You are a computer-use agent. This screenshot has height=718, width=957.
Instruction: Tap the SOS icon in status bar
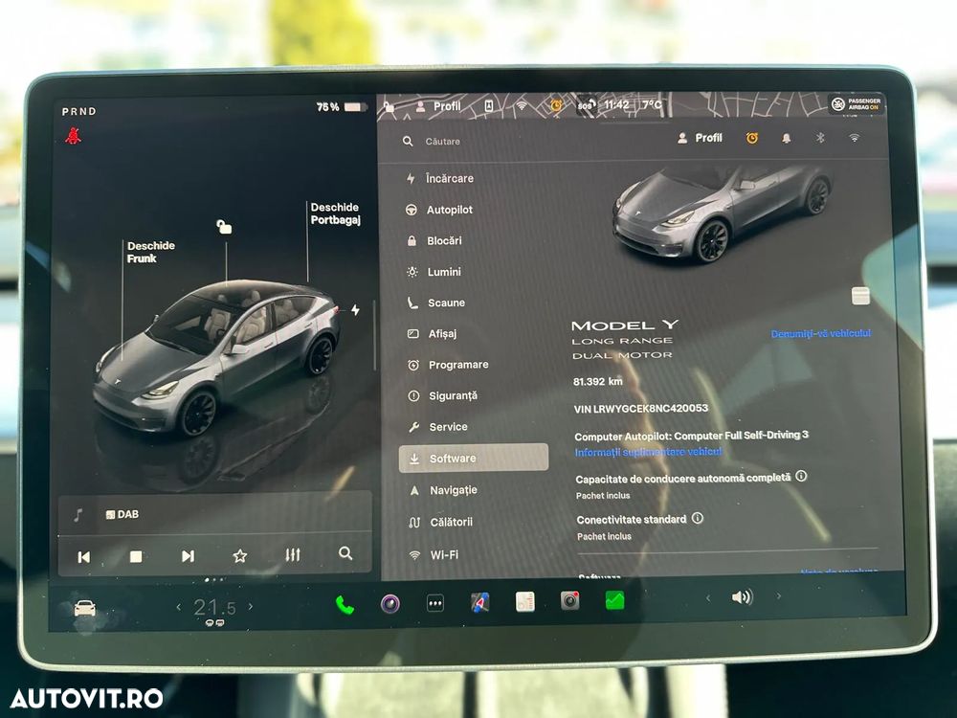point(588,105)
